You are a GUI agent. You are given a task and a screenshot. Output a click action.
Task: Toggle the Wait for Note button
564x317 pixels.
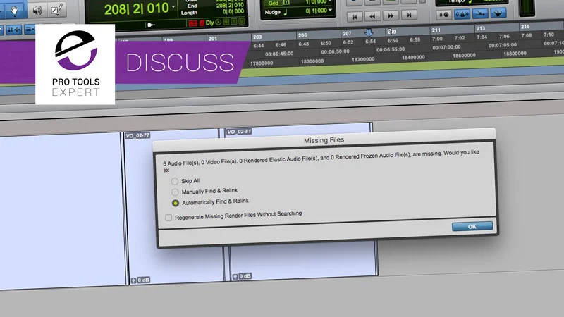[x=444, y=15]
